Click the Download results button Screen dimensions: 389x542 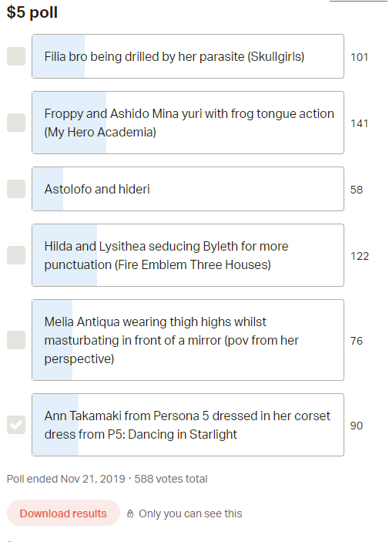(63, 513)
